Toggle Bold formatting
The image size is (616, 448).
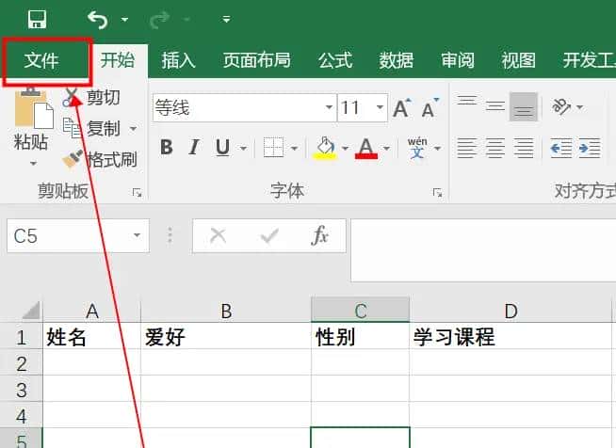click(x=167, y=148)
